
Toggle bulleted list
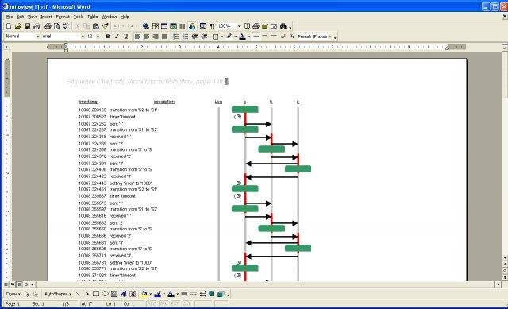click(185, 37)
